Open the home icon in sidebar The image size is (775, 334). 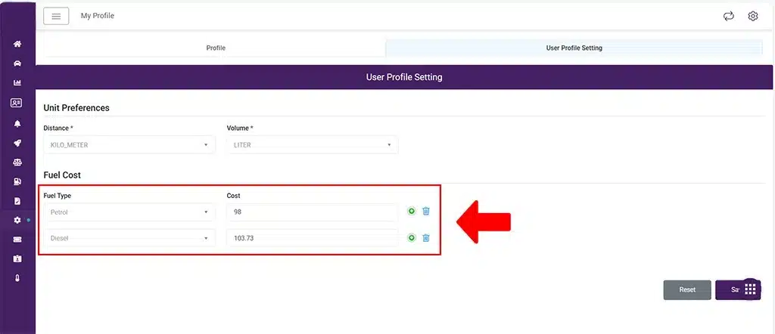[x=17, y=44]
